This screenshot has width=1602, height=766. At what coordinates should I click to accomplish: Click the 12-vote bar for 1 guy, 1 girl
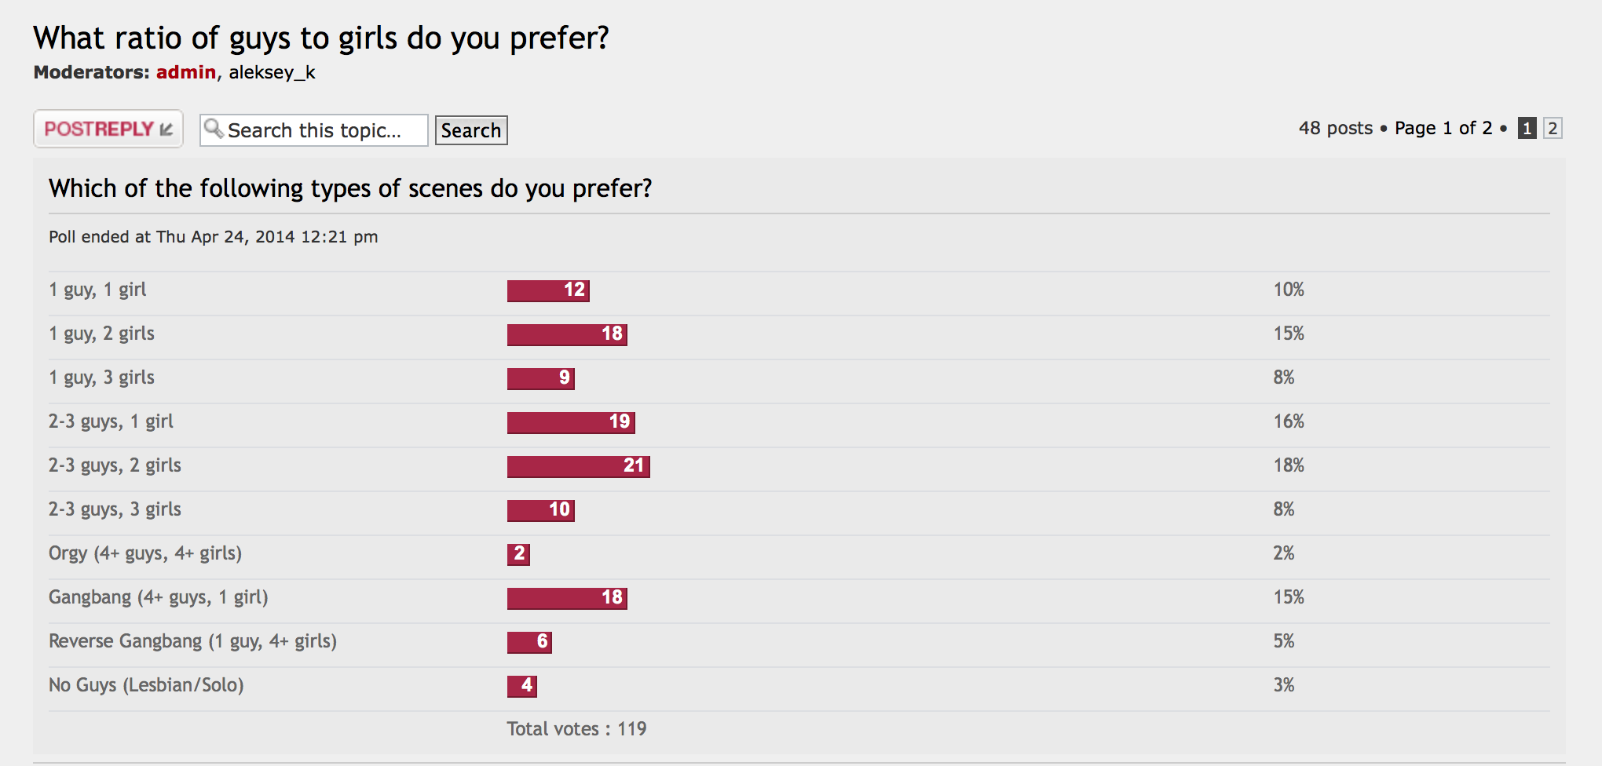click(x=548, y=290)
